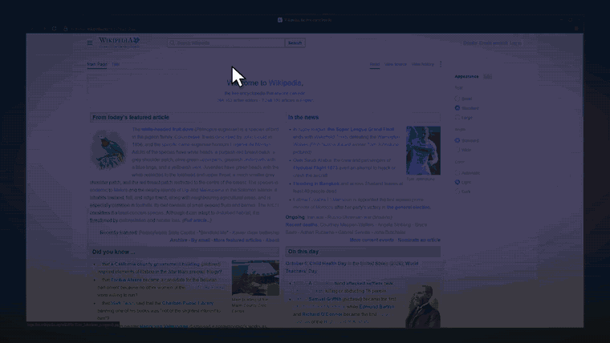Open the Edmund Barton link
This screenshot has width=610, height=343.
tap(376, 306)
